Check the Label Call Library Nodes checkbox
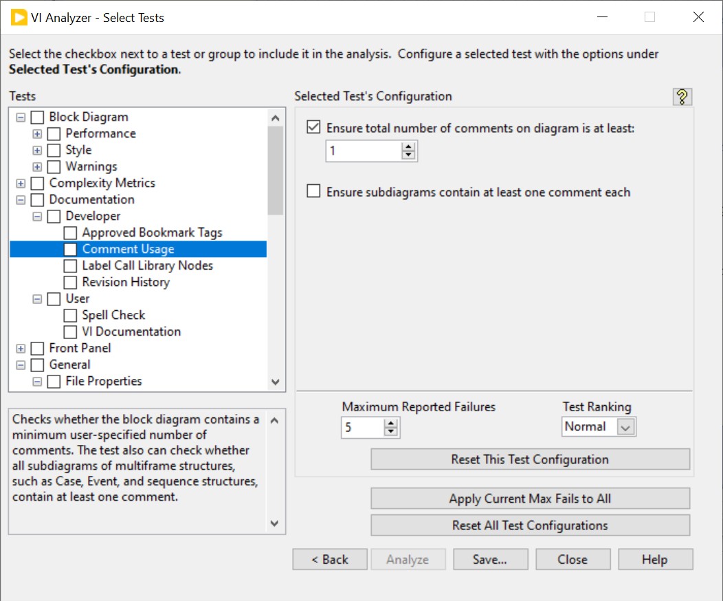723x601 pixels. click(70, 265)
